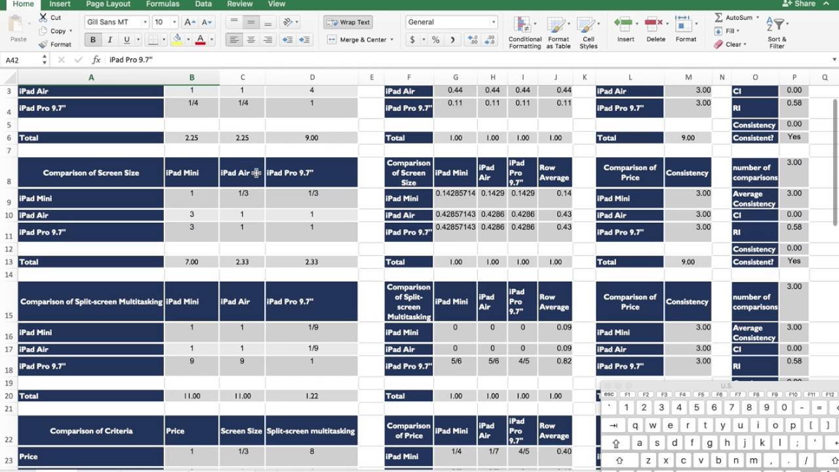This screenshot has height=472, width=839.
Task: Align text to the right
Action: 267,40
